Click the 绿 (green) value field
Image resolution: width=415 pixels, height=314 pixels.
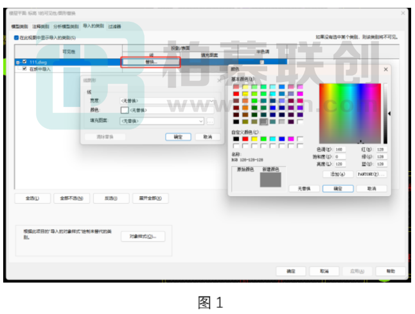pos(382,156)
